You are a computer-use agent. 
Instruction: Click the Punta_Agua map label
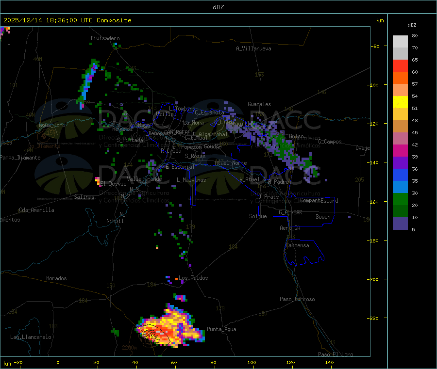tap(221, 329)
